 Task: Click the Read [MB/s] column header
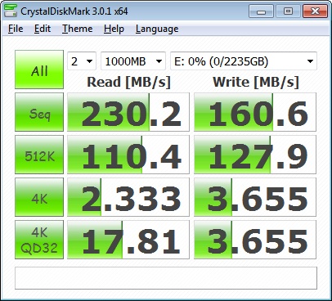pos(128,82)
